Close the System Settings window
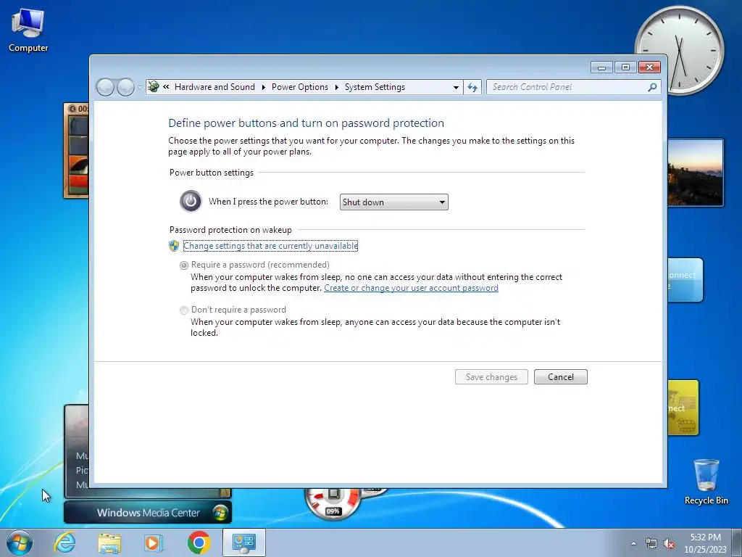The height and width of the screenshot is (557, 742). (649, 67)
